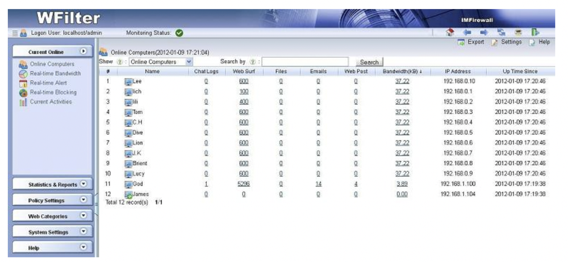
Task: Log out using the green exit icon
Action: pos(536,32)
